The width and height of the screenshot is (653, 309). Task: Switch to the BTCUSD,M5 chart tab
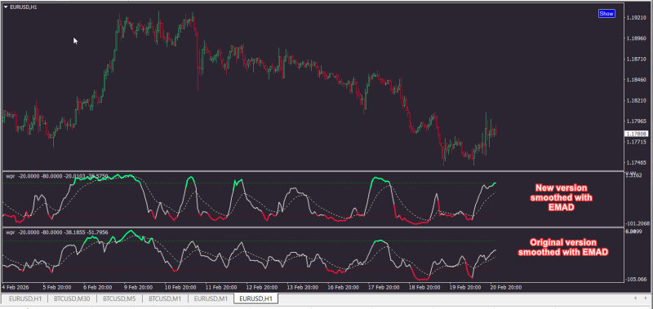pyautogui.click(x=119, y=298)
